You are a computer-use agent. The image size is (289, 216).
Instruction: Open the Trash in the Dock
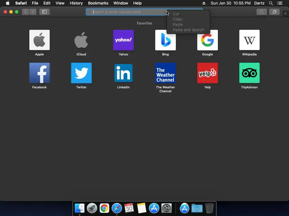(209, 208)
